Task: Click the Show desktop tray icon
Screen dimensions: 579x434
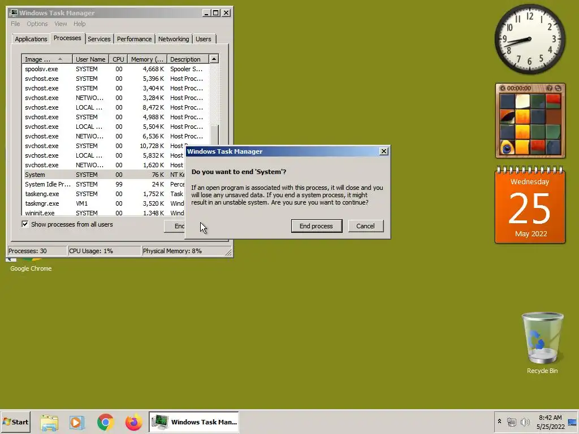Action: point(572,422)
